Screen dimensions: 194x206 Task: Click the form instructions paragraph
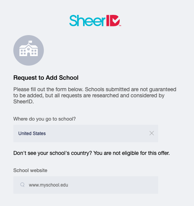[x=95, y=95]
